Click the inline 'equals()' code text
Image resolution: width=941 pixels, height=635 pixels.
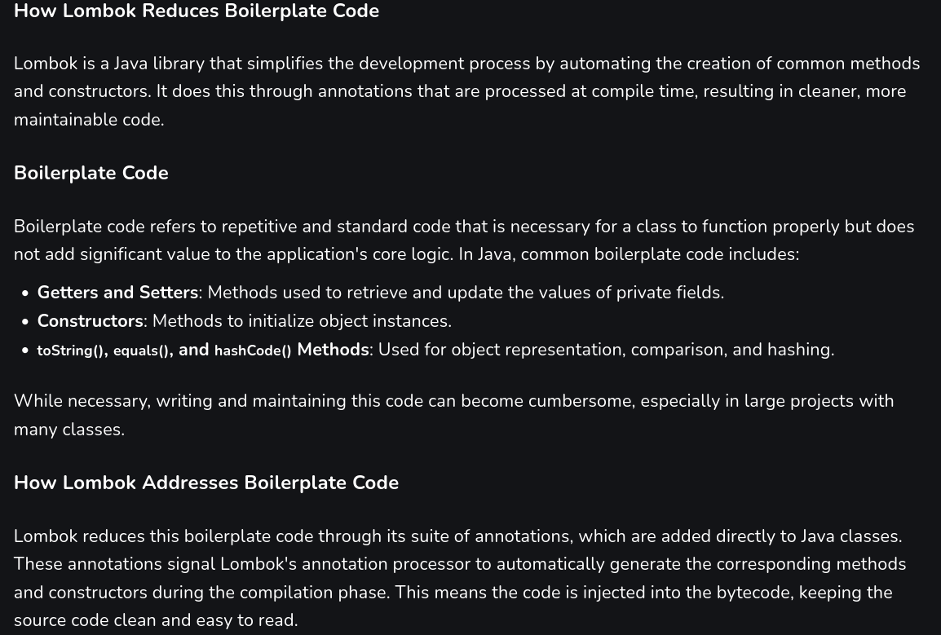tap(141, 351)
